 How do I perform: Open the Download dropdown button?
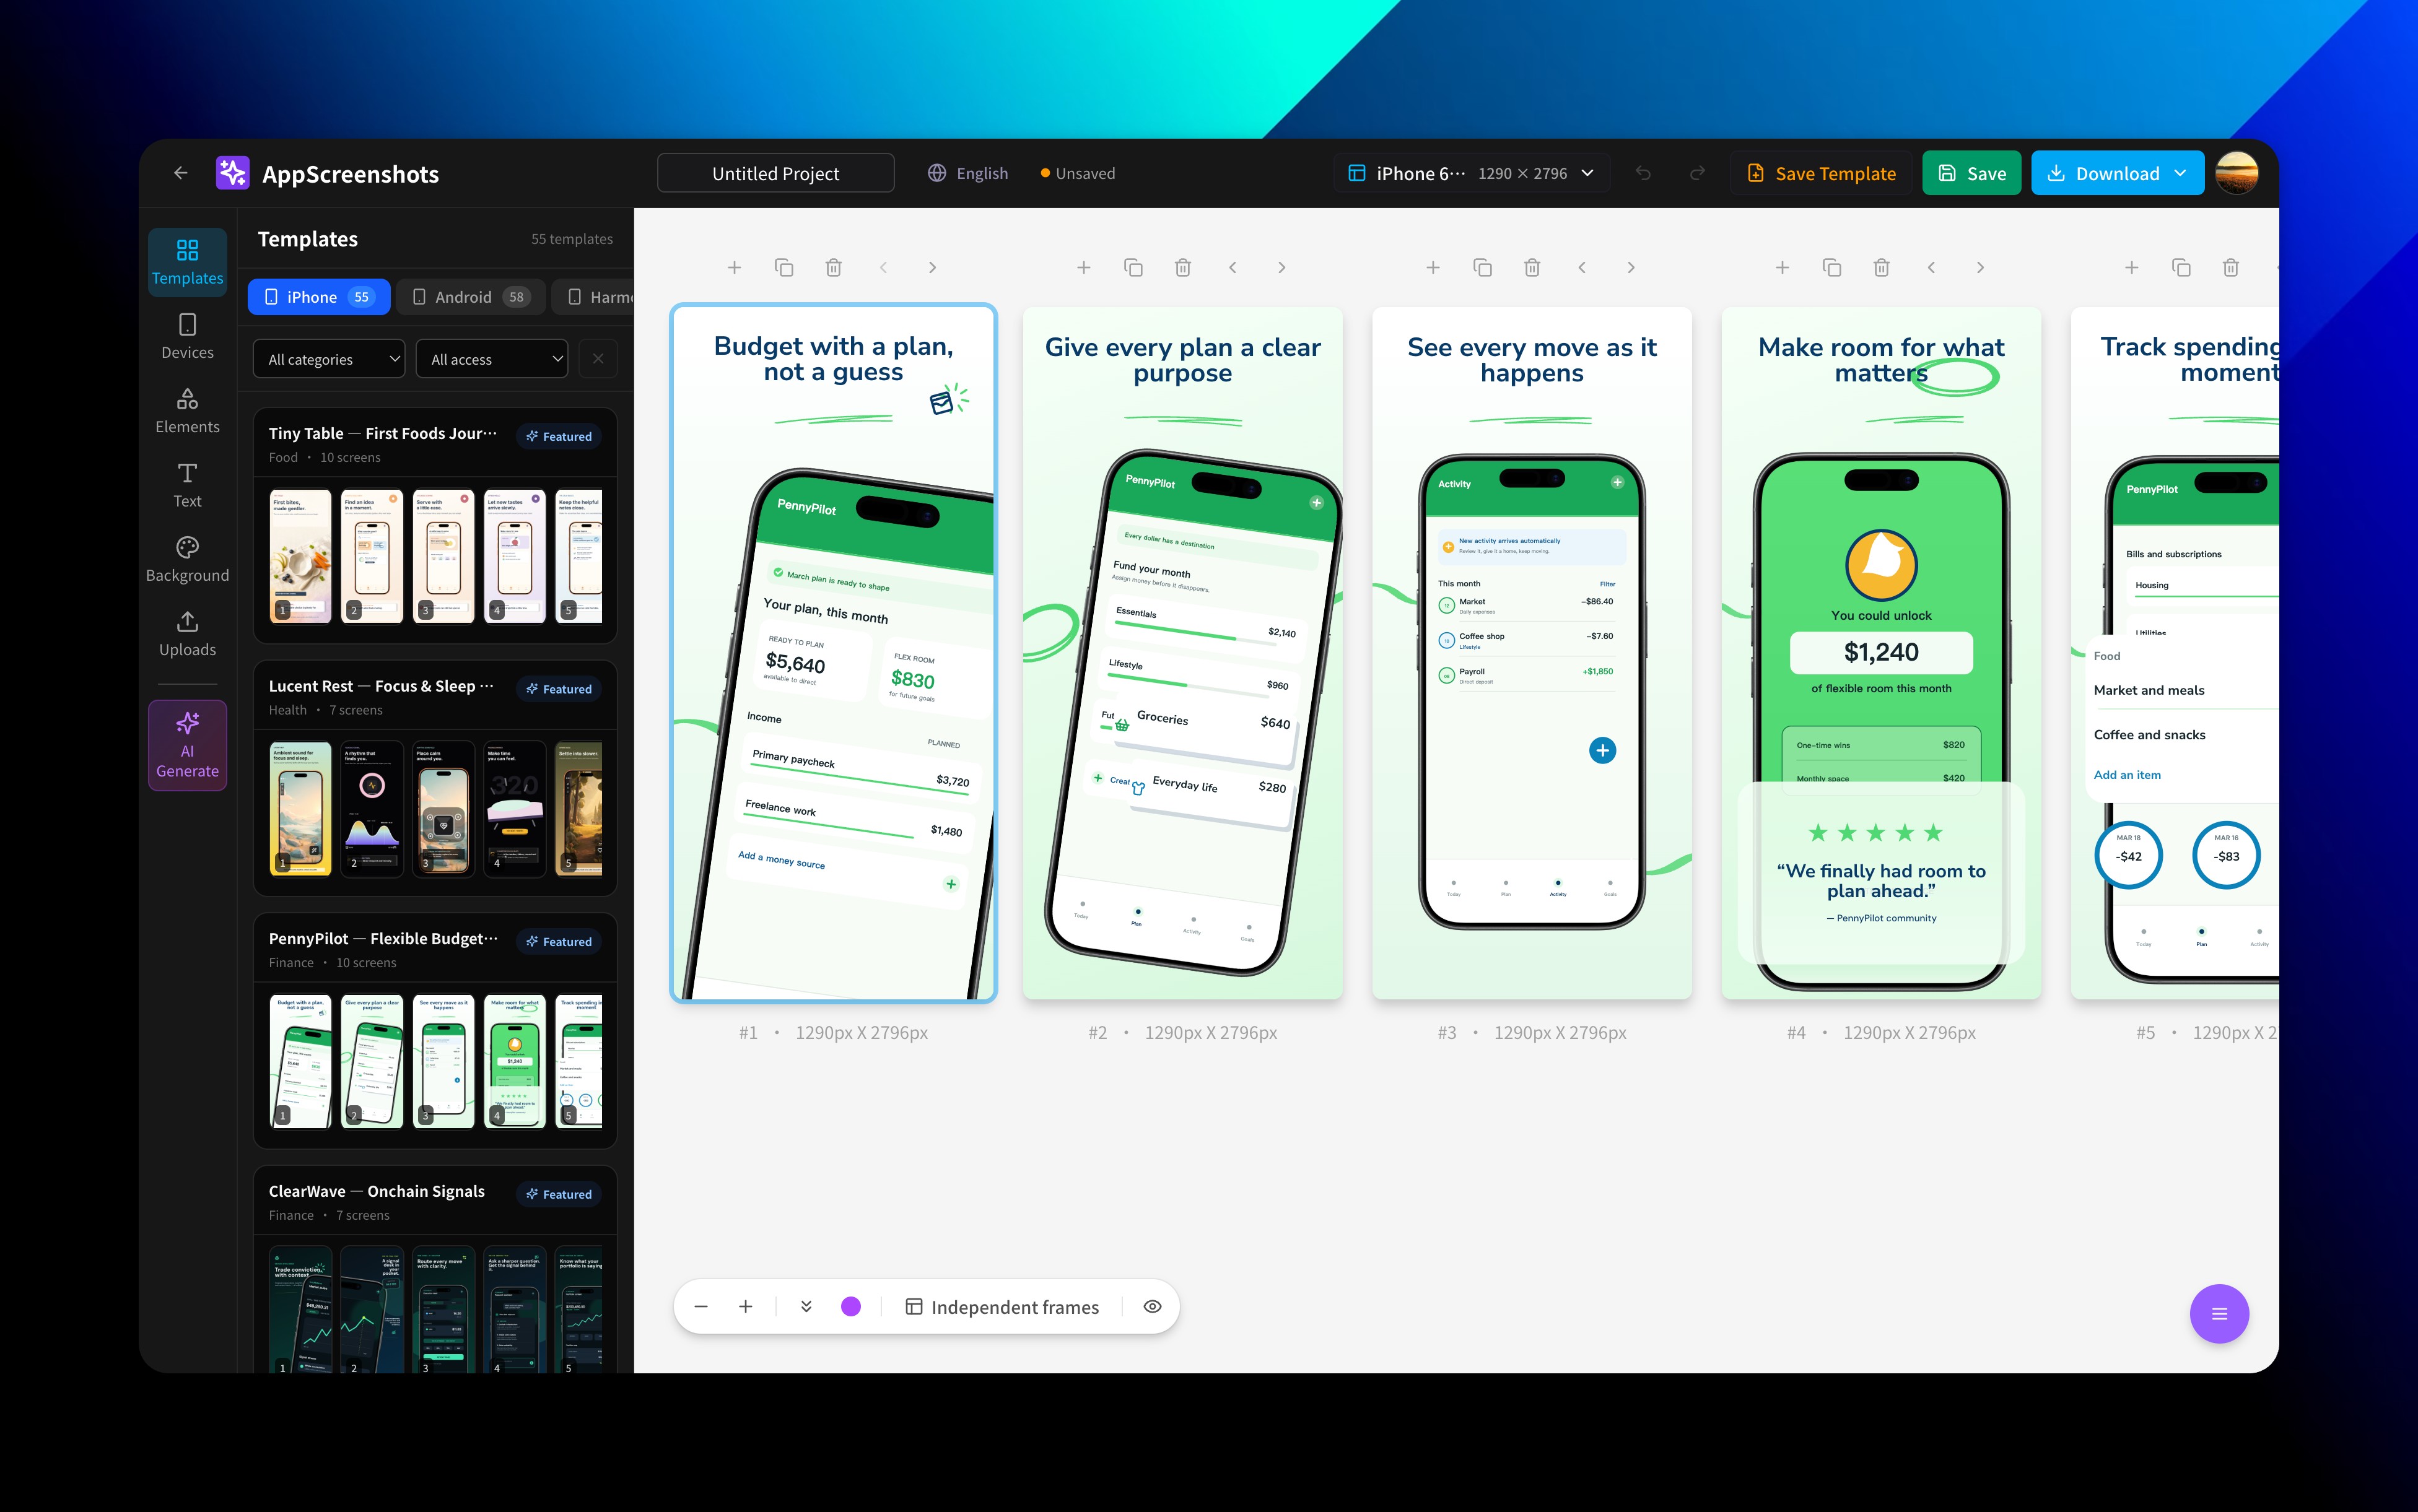coord(2117,173)
